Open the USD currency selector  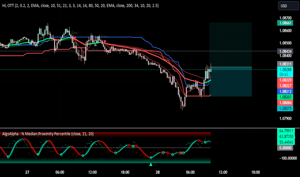pos(288,6)
